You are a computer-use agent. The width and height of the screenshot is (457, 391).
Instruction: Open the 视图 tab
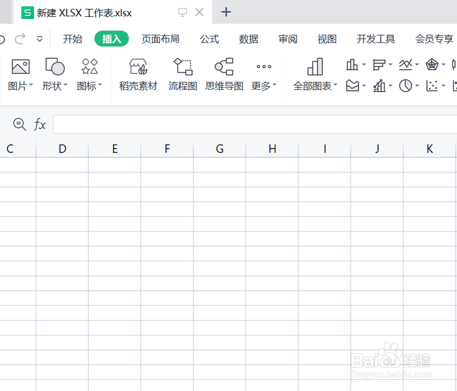(327, 38)
